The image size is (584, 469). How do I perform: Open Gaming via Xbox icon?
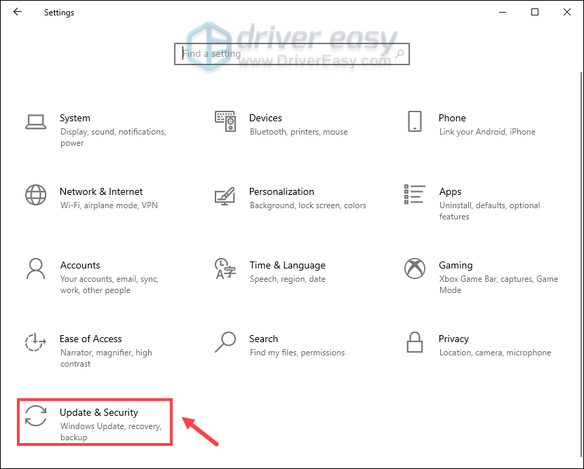click(414, 269)
